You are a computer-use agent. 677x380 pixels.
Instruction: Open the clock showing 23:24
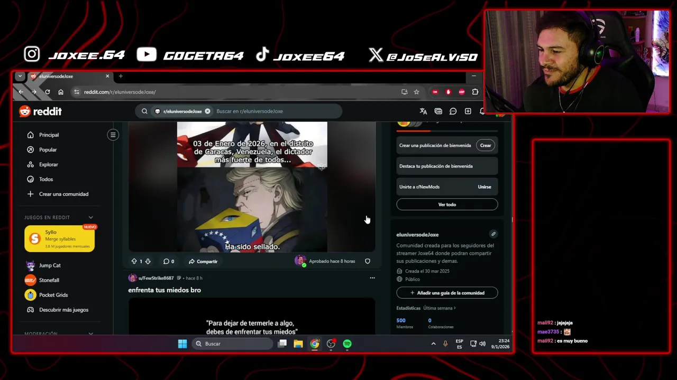[x=500, y=344]
